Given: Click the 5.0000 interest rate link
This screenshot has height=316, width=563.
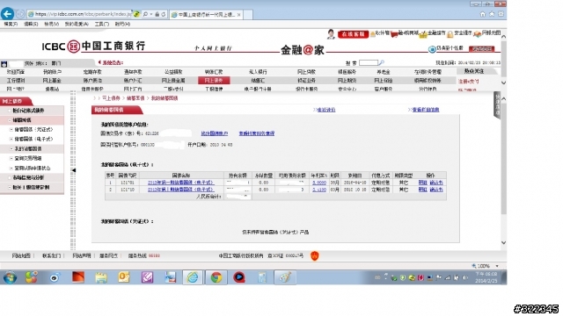Looking at the screenshot, I should pyautogui.click(x=318, y=183).
